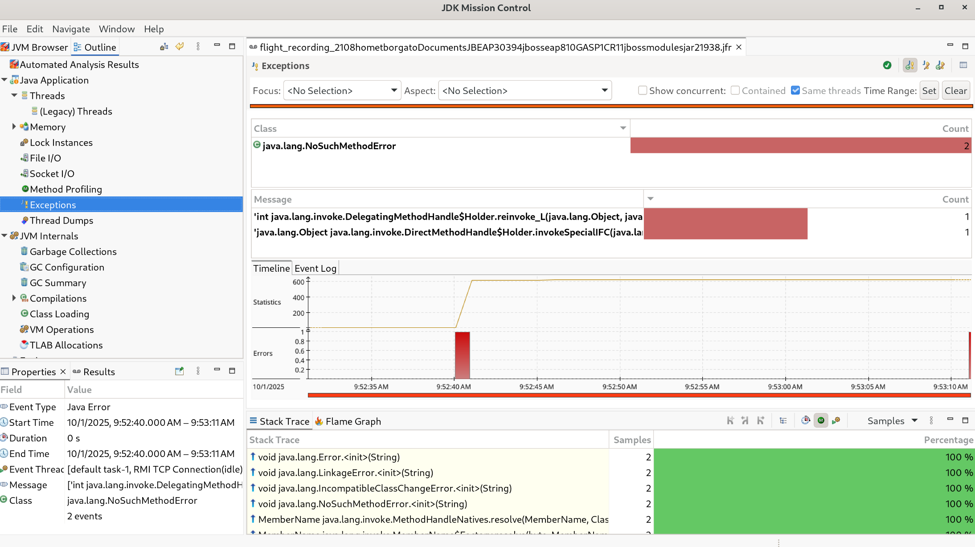Click the Clear time range button
The image size is (975, 547).
(955, 90)
